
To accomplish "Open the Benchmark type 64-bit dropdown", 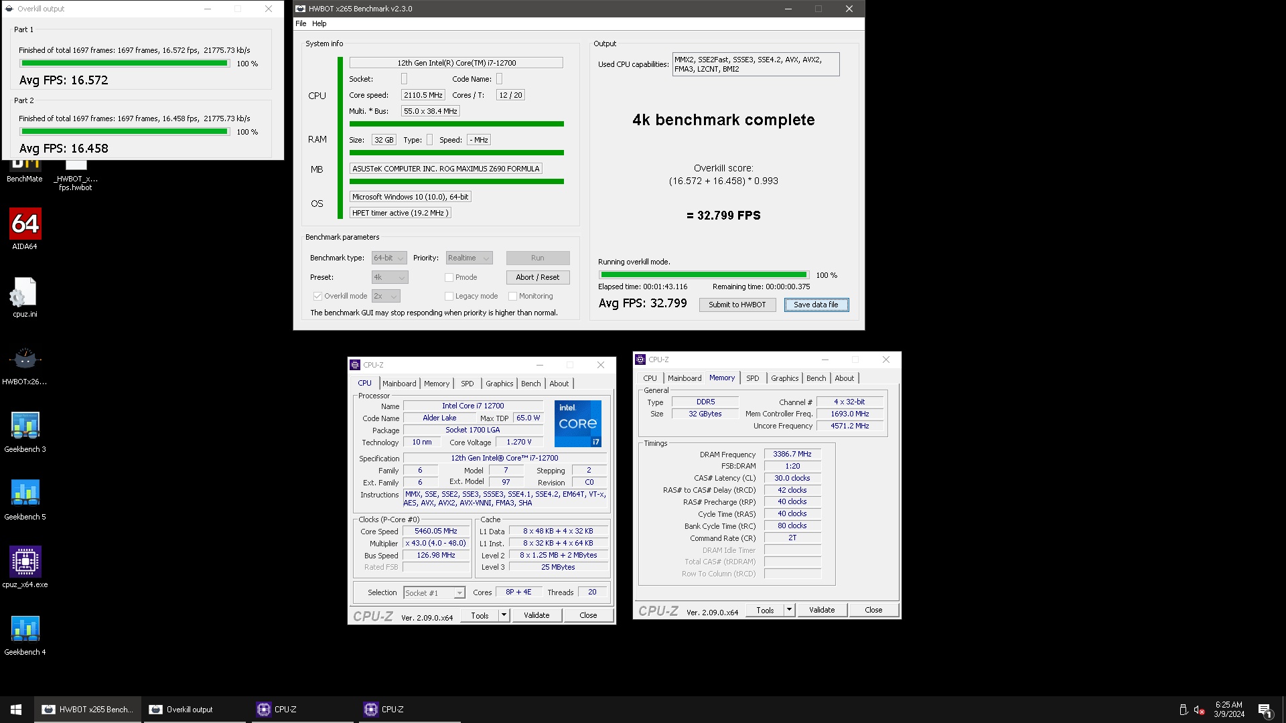I will click(x=389, y=258).
